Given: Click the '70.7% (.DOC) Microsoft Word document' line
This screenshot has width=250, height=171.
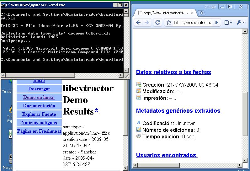Looking at the screenshot, I should [x=63, y=48].
